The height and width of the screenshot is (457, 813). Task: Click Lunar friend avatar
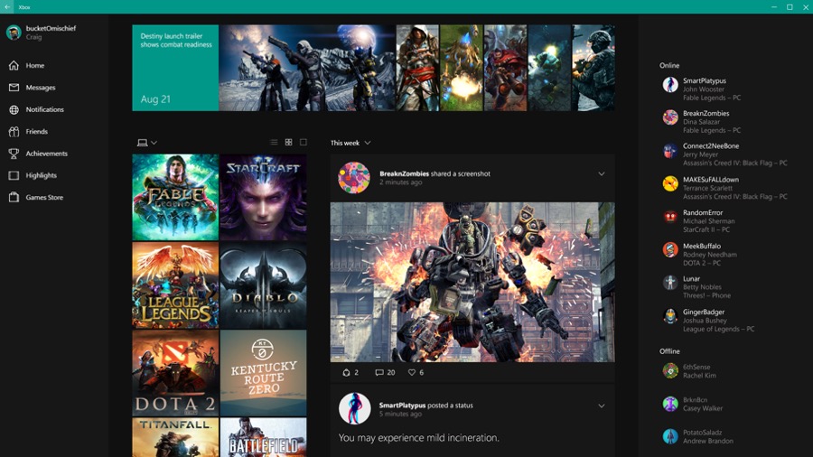[x=670, y=283]
